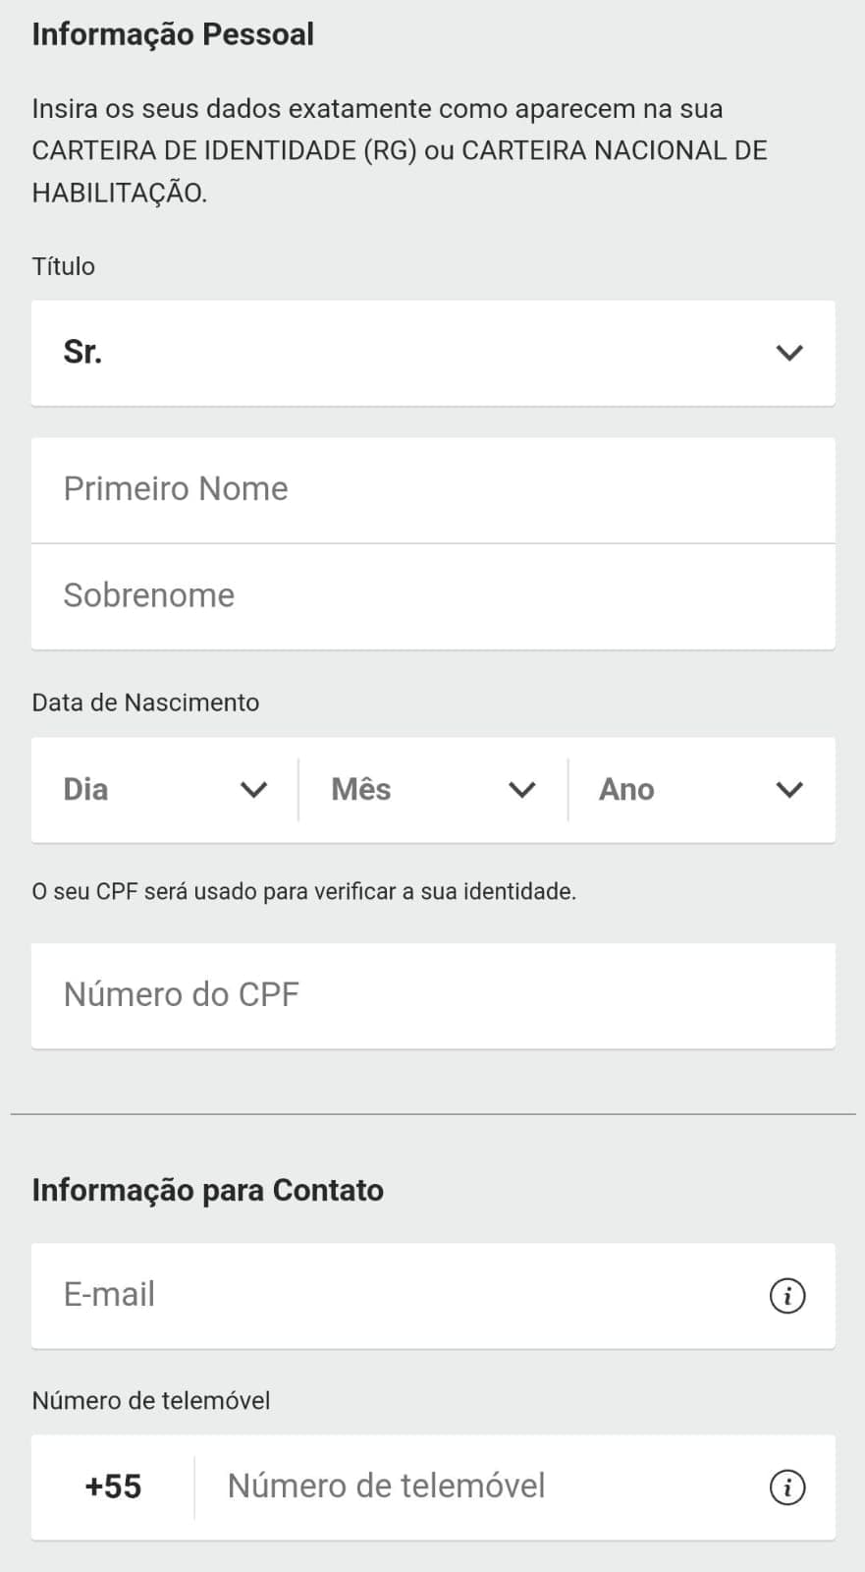Click the phone number info icon
The image size is (865, 1572).
click(786, 1487)
